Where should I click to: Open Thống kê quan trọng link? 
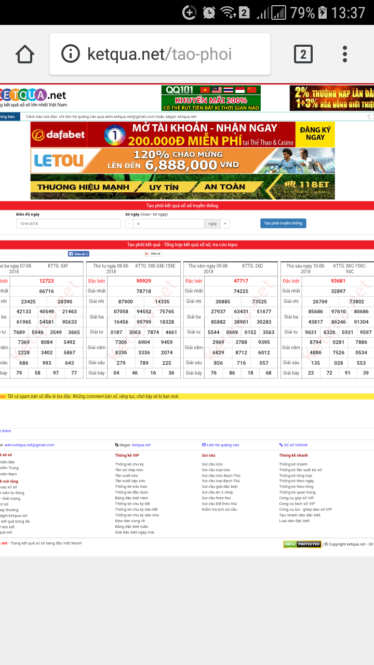click(x=297, y=493)
